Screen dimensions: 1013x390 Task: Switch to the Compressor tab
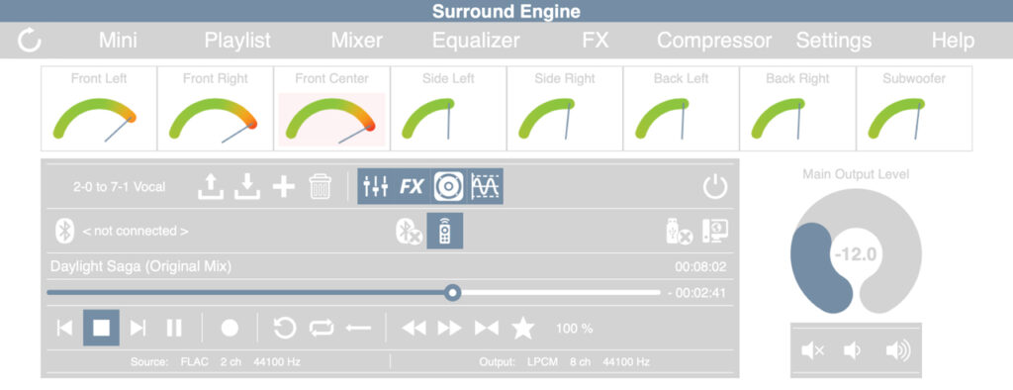click(x=714, y=41)
